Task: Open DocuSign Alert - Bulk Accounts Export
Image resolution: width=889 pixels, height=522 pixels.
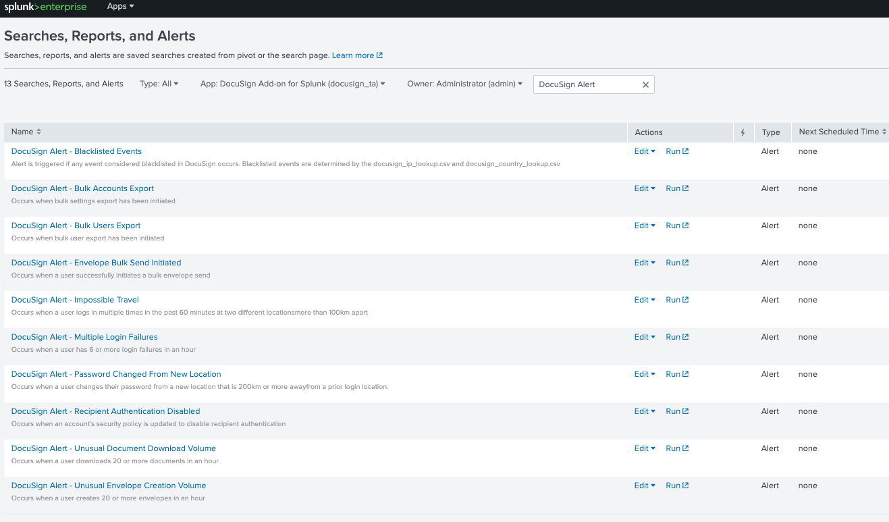Action: (x=82, y=188)
